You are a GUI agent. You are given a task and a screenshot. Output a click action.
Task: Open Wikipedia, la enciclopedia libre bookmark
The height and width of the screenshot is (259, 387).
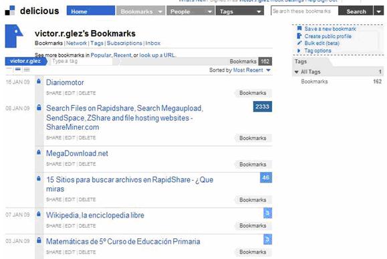click(x=95, y=215)
